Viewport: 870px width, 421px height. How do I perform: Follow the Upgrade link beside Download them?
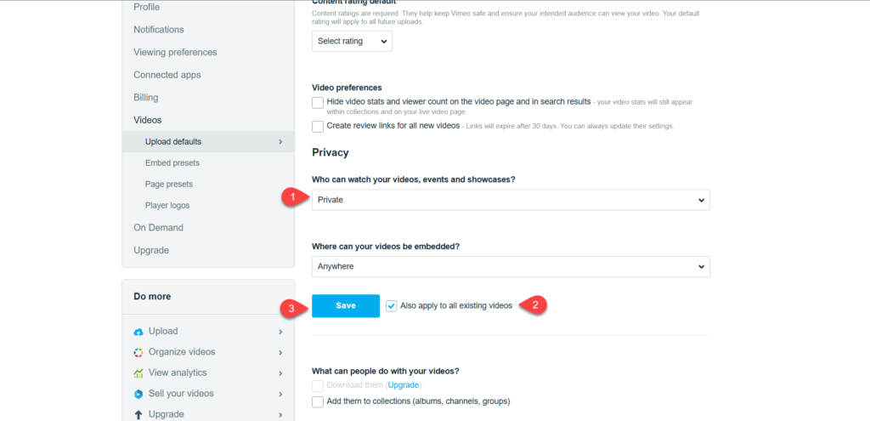pyautogui.click(x=404, y=385)
